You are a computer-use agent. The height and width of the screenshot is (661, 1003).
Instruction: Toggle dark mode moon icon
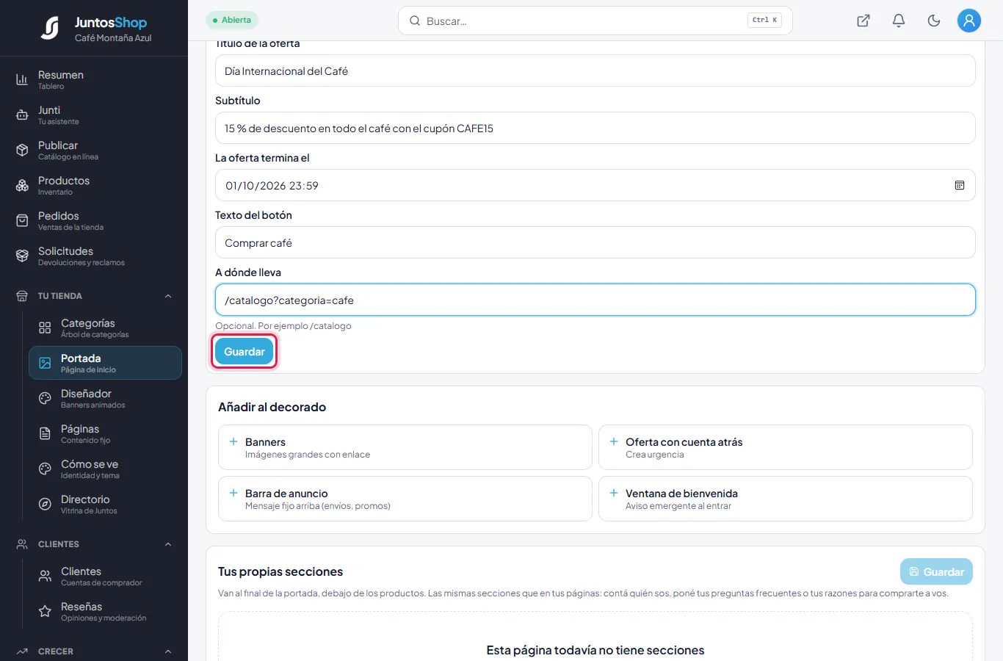(x=934, y=21)
